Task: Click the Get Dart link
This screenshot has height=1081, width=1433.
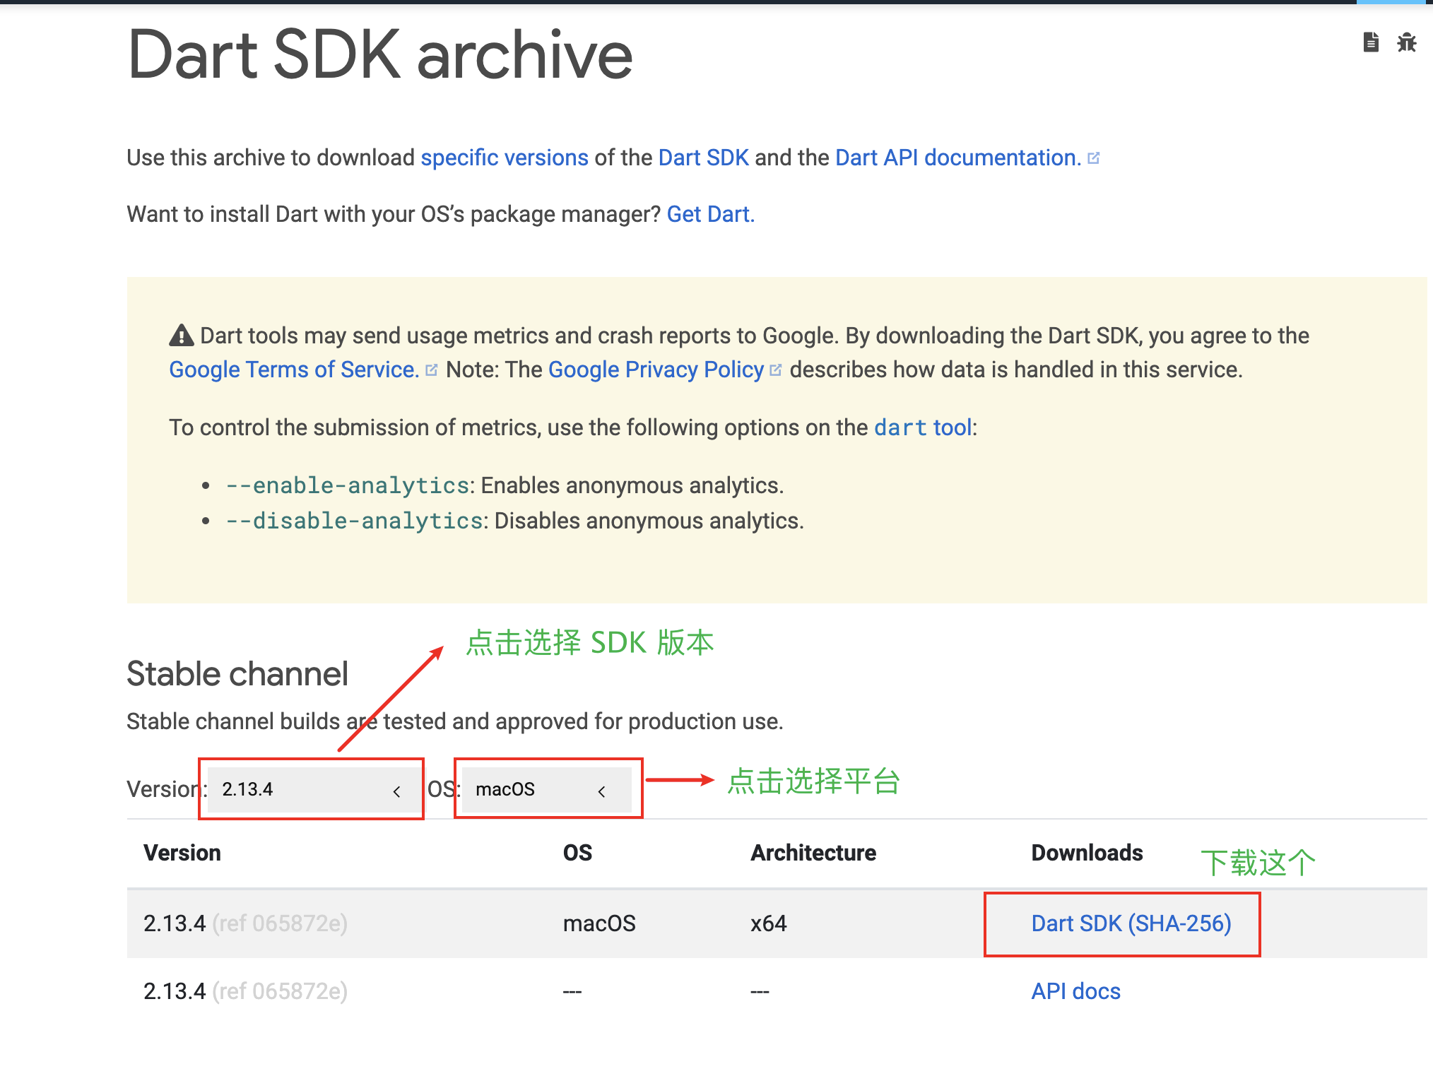Action: (x=710, y=214)
